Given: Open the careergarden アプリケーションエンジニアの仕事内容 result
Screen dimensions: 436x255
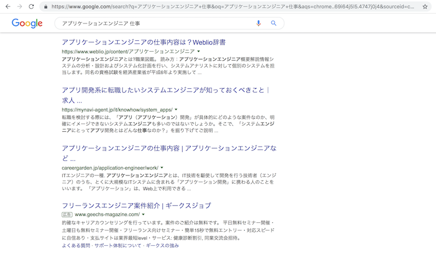Looking at the screenshot, I should [169, 153].
